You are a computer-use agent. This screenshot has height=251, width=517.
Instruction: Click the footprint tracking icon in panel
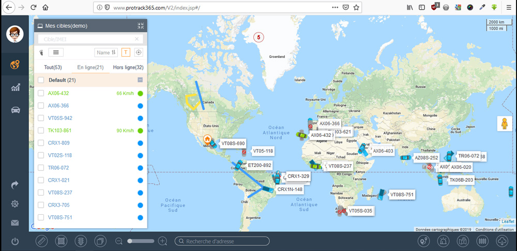tap(41, 52)
